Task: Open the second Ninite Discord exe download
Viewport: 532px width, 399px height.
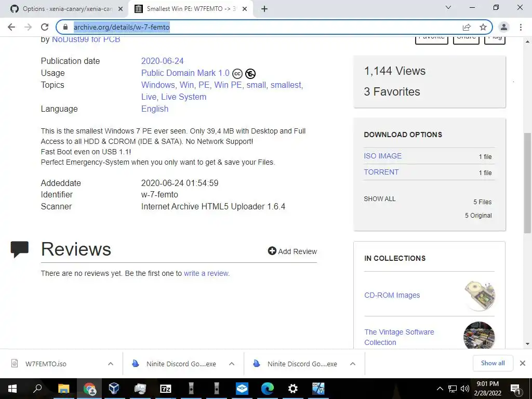Action: 302,364
